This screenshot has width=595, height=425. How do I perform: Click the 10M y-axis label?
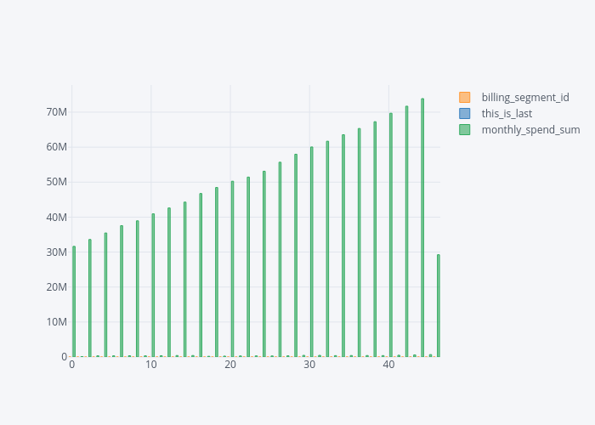(x=57, y=322)
